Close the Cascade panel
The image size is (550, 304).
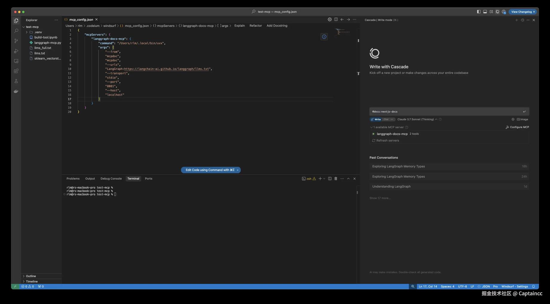[534, 20]
